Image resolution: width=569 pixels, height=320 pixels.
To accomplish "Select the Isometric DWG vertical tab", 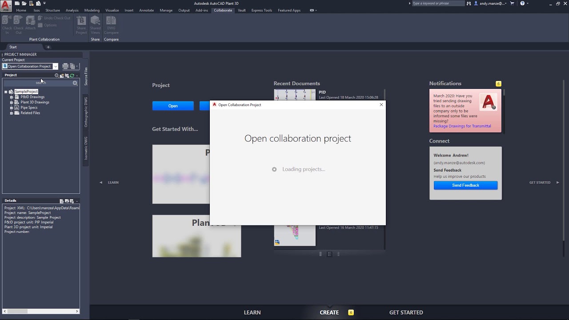I will [x=86, y=148].
